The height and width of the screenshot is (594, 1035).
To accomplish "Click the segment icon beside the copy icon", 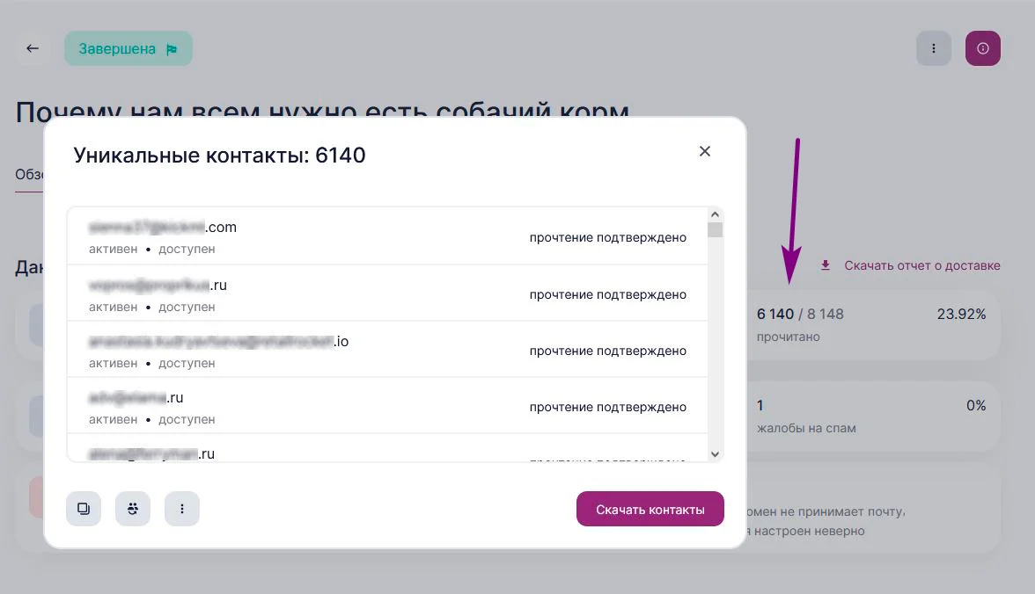I will pos(133,509).
